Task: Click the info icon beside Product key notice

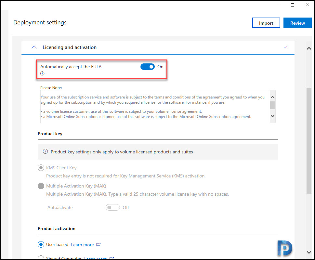Action: tap(46, 151)
